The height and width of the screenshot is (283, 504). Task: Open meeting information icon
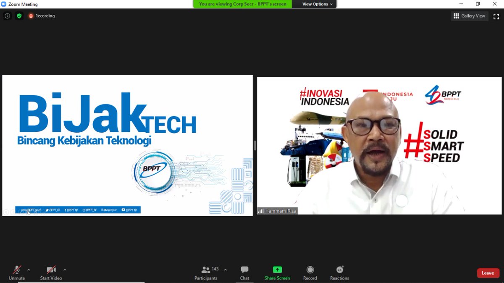point(7,16)
